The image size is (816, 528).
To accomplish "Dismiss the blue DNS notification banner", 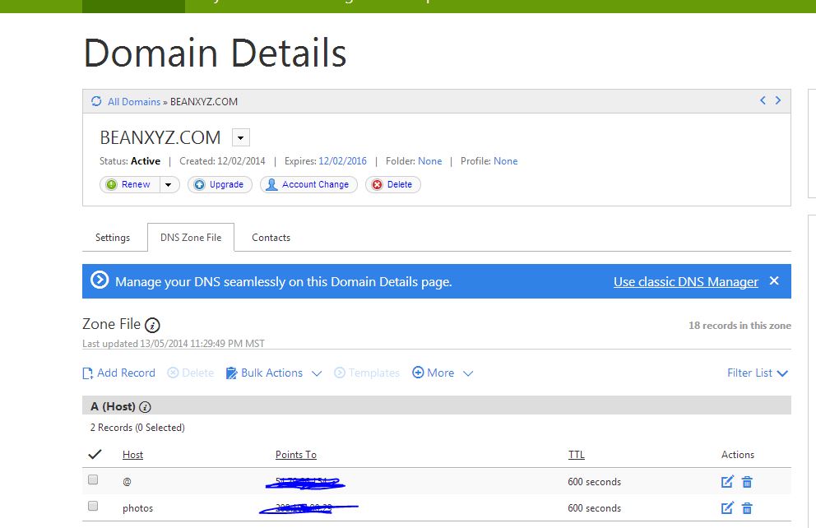I will (x=774, y=280).
